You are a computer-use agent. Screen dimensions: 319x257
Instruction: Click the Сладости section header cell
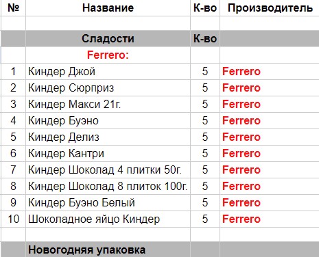pyautogui.click(x=108, y=38)
